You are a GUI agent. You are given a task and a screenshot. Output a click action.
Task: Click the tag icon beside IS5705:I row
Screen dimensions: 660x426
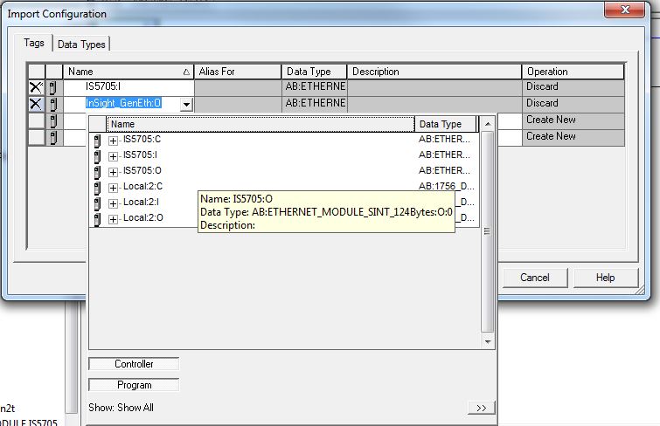[x=53, y=87]
